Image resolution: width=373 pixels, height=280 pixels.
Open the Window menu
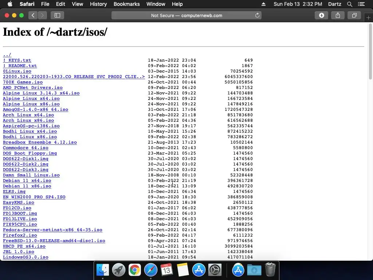click(156, 4)
